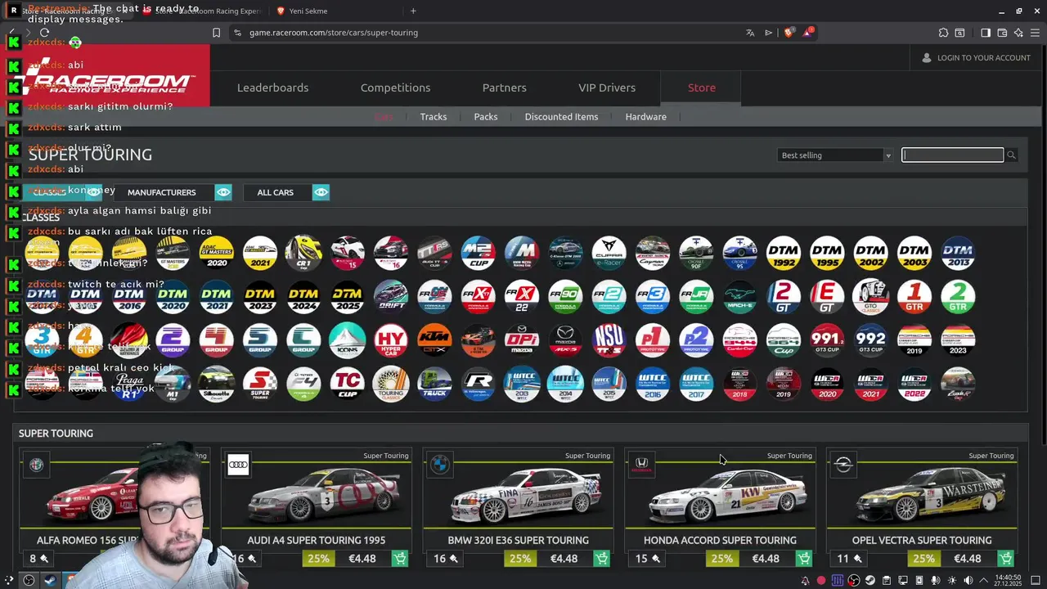
Task: Open the Hardware store tab
Action: tap(646, 117)
